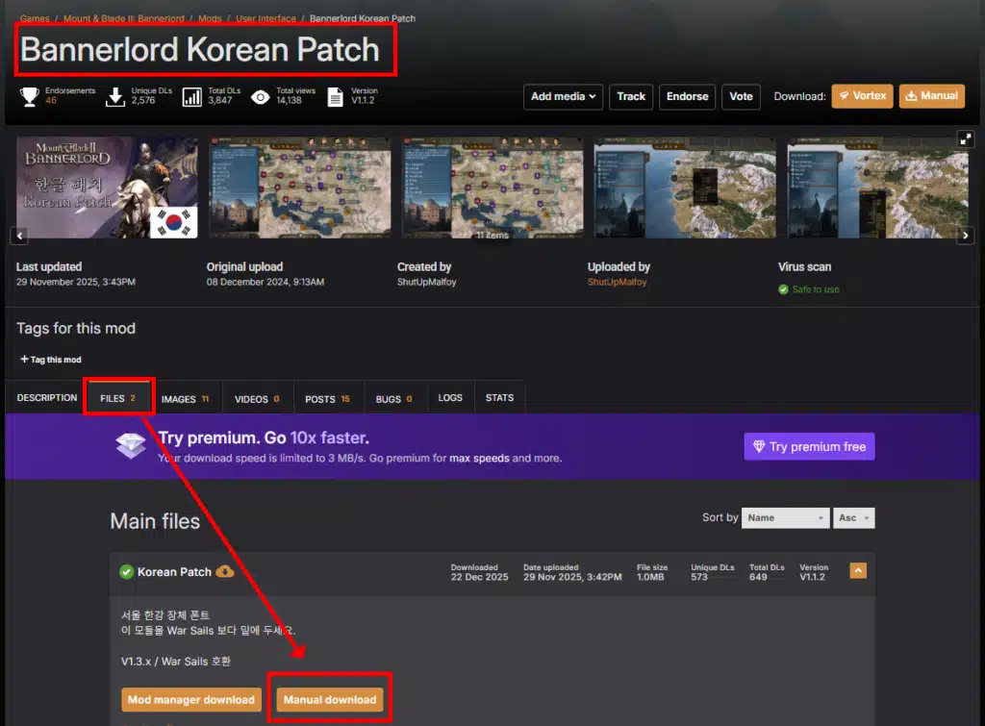Image resolution: width=985 pixels, height=726 pixels.
Task: Open the fourth gallery screenshot thumbnail
Action: coord(685,188)
